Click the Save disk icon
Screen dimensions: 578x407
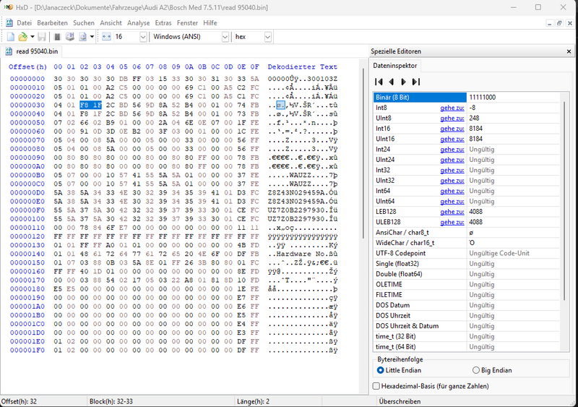pos(42,36)
